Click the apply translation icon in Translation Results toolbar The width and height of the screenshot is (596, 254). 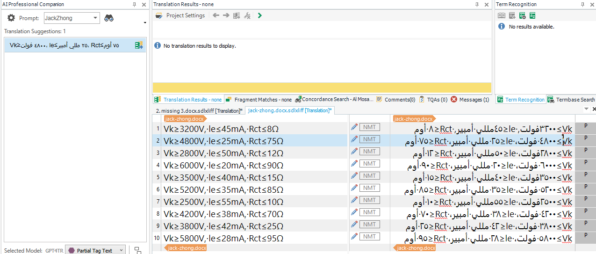tap(237, 15)
